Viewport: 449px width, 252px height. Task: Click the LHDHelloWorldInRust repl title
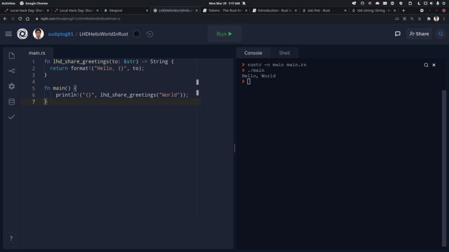coord(104,34)
